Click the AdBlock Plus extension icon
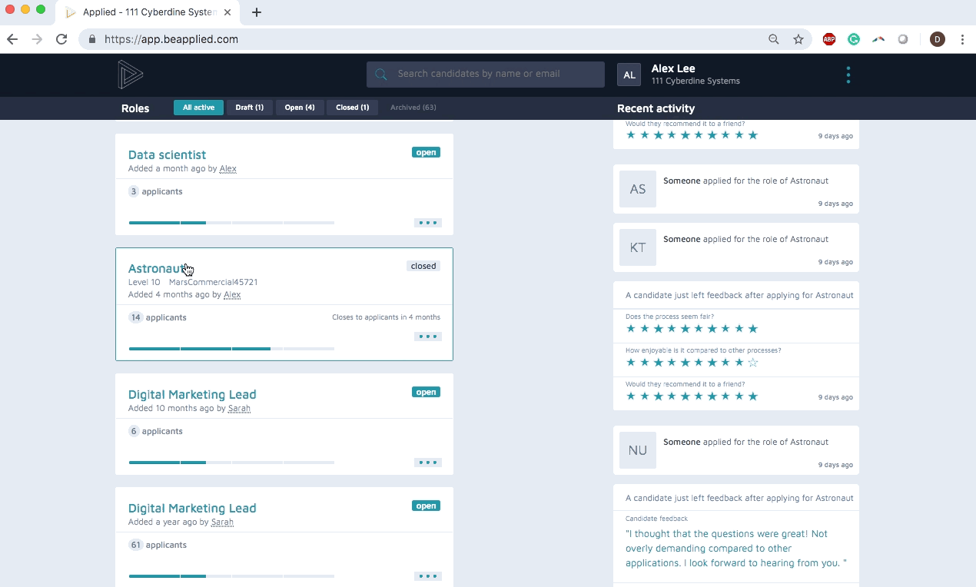Screen dimensions: 976x587 coord(828,39)
